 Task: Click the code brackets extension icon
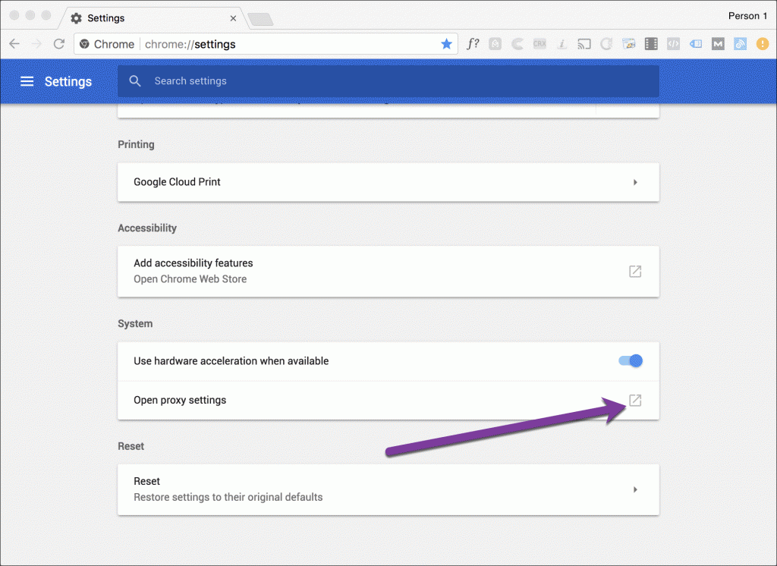673,44
